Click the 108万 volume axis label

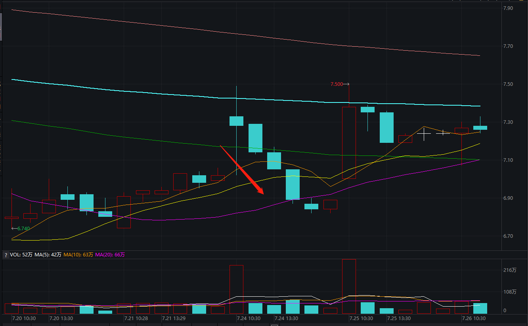click(509, 292)
